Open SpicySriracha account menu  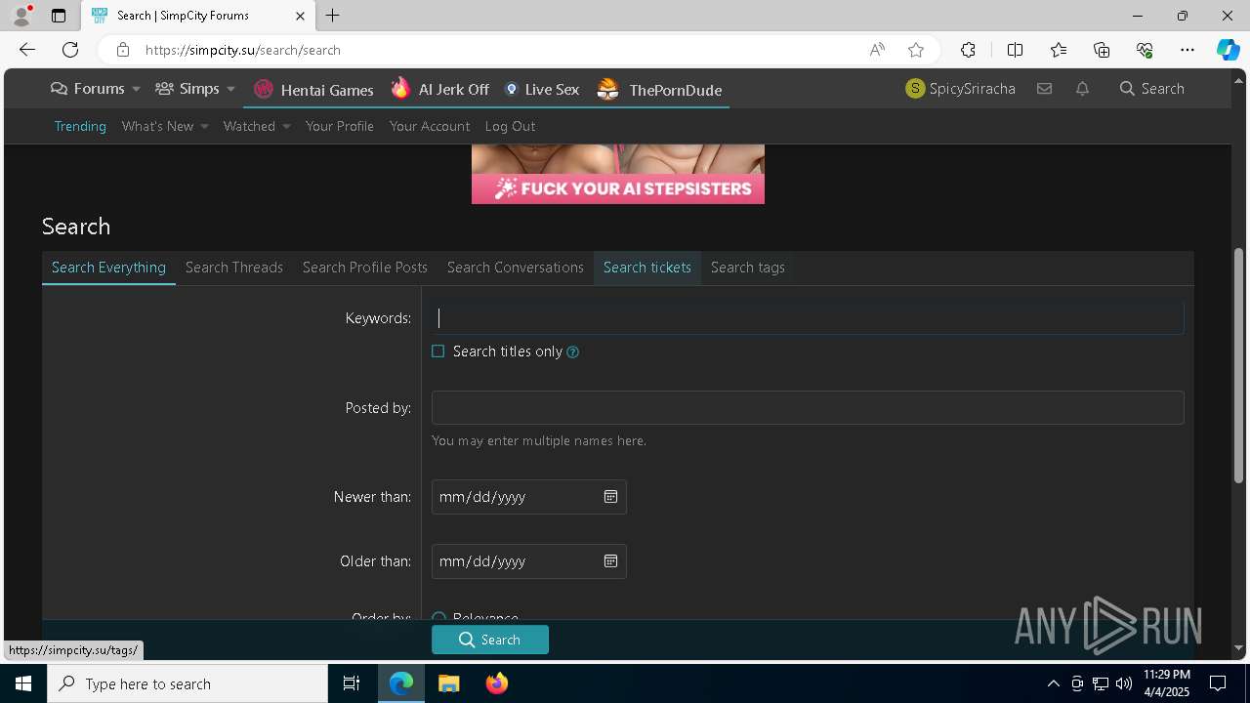click(x=961, y=89)
